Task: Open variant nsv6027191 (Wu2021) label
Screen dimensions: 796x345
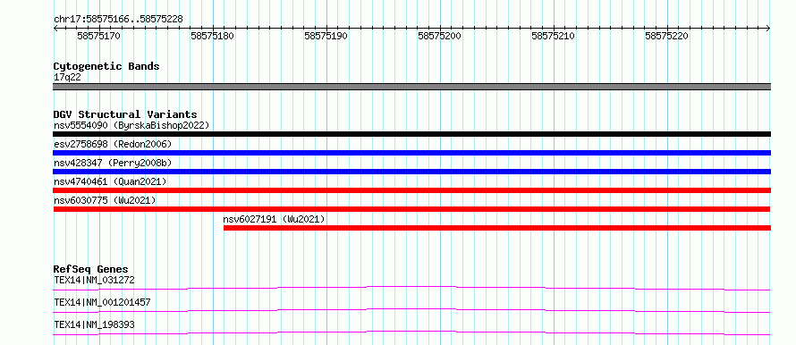Action: coord(275,219)
